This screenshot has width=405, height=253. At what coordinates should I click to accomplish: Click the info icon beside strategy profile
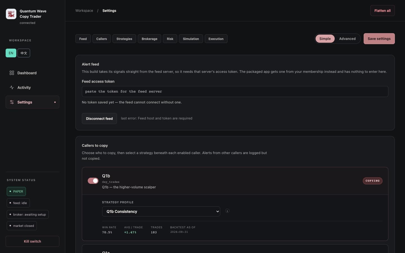(227, 211)
